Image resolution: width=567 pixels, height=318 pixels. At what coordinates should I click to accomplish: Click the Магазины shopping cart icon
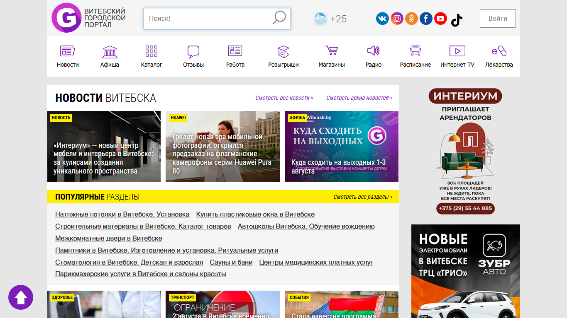(x=332, y=50)
